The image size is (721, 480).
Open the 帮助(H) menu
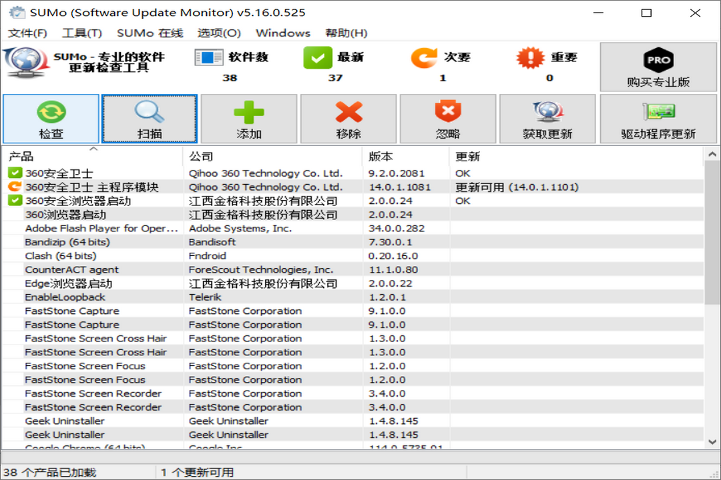(x=346, y=33)
